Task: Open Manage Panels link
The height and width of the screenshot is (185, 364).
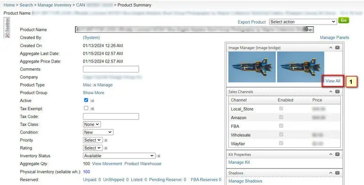Action: (334, 38)
